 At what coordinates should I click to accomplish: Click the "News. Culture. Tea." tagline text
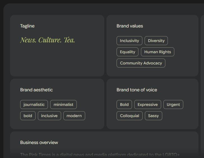click(48, 40)
